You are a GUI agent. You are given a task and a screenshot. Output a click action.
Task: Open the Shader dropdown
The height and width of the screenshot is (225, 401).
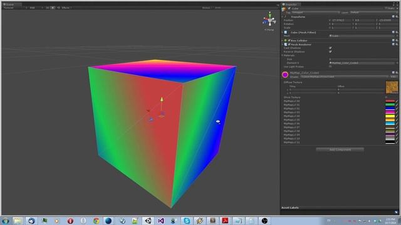point(344,76)
